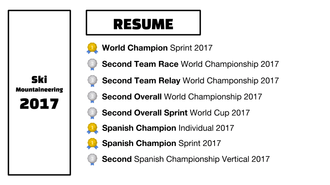
Task: Click the gold medal beside World Champion Sprint
Action: tap(92, 48)
